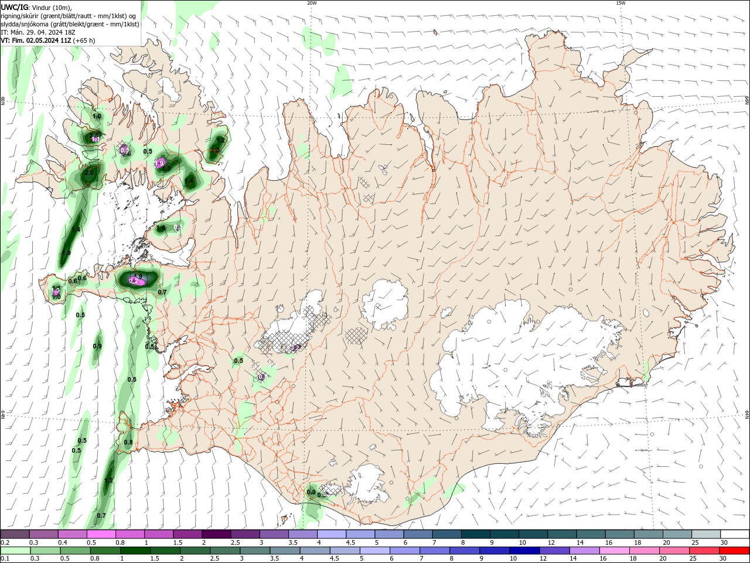Pick the 8 dark teal swatch, upper legend row
This screenshot has width=750, height=563.
(x=475, y=534)
